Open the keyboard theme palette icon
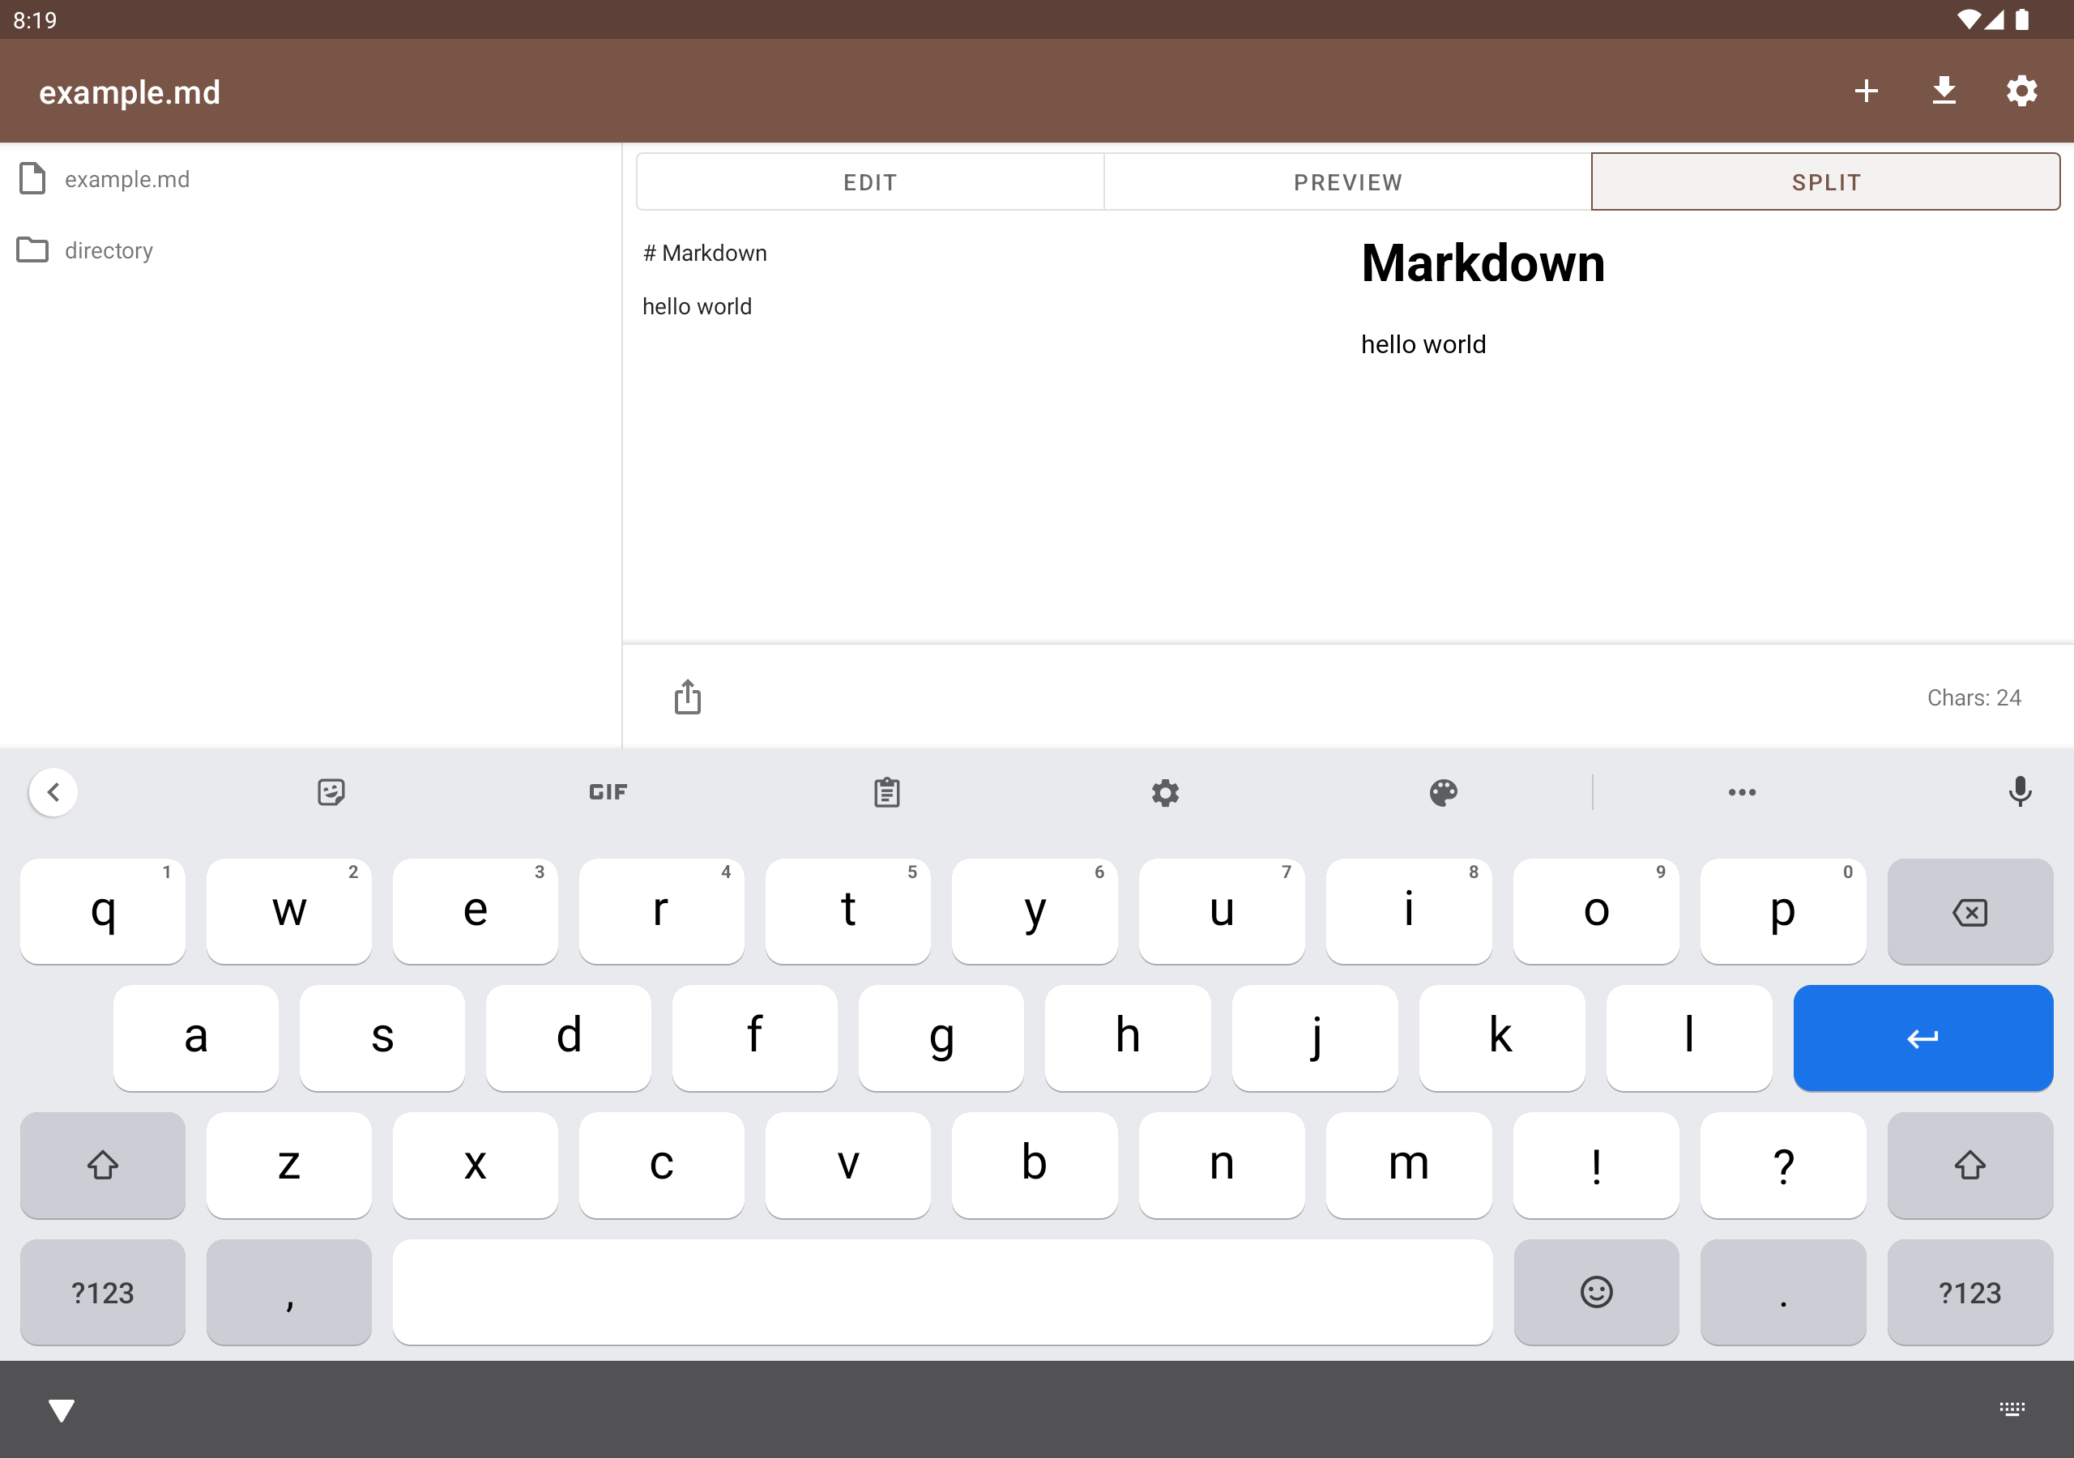Image resolution: width=2074 pixels, height=1458 pixels. tap(1443, 792)
